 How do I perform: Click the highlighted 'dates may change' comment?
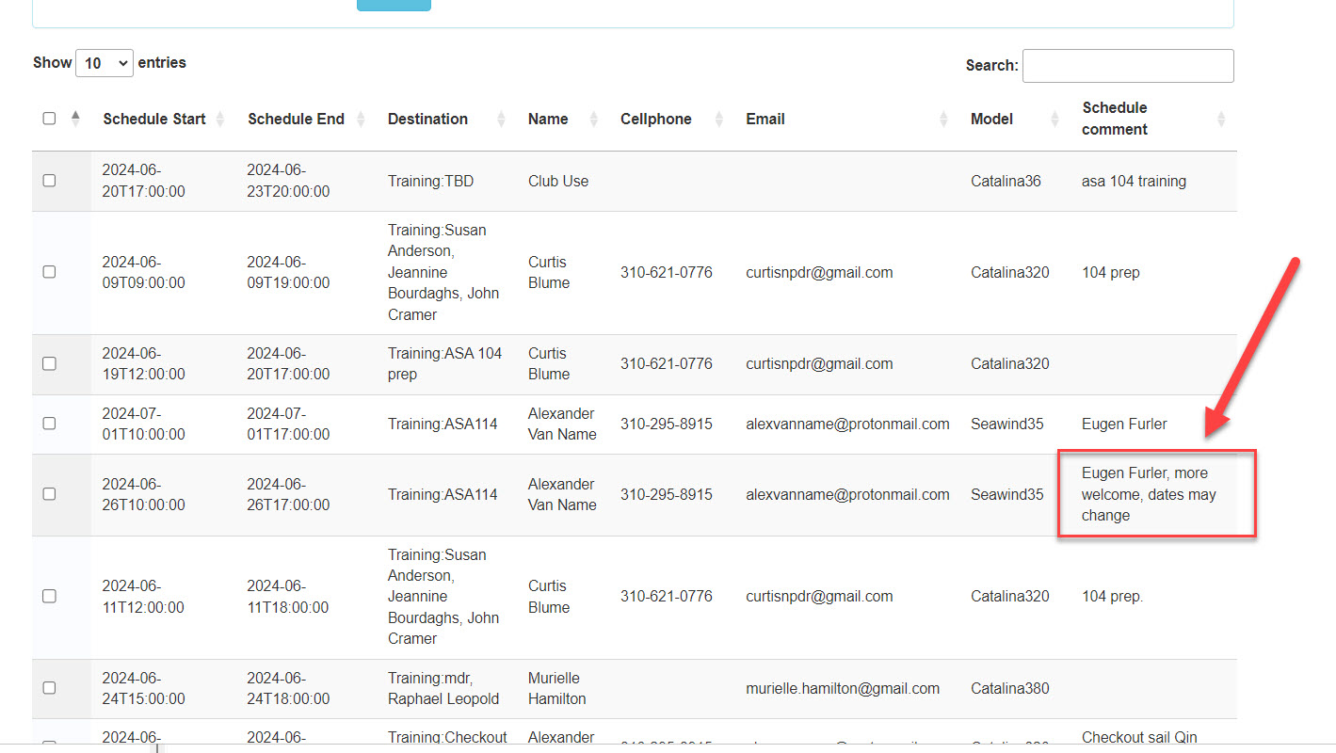pyautogui.click(x=1149, y=494)
